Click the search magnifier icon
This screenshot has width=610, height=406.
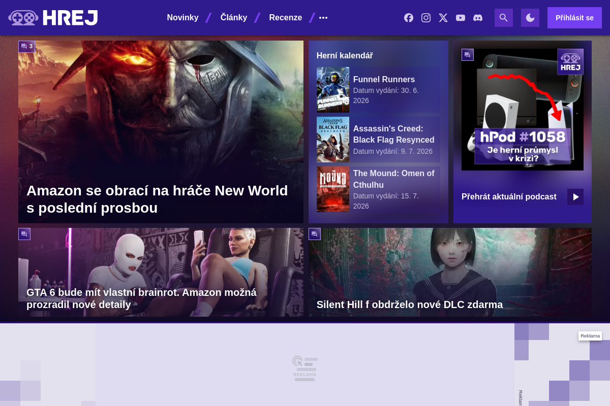pos(504,18)
